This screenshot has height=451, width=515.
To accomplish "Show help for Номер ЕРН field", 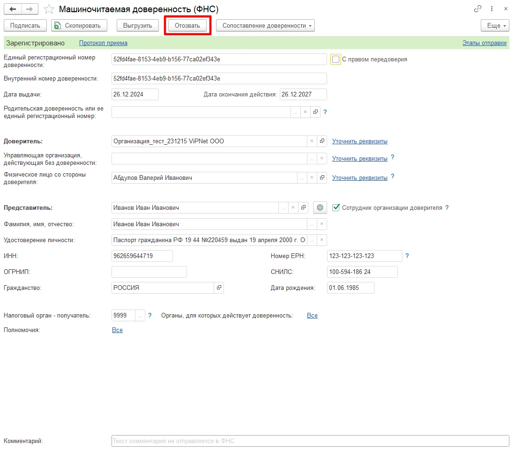I will [407, 256].
